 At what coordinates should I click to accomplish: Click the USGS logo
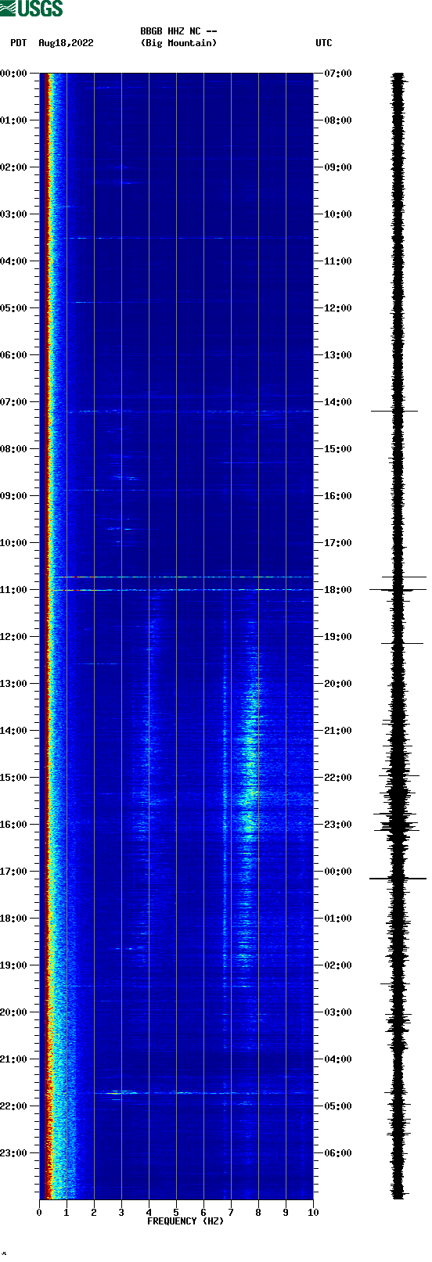click(31, 9)
